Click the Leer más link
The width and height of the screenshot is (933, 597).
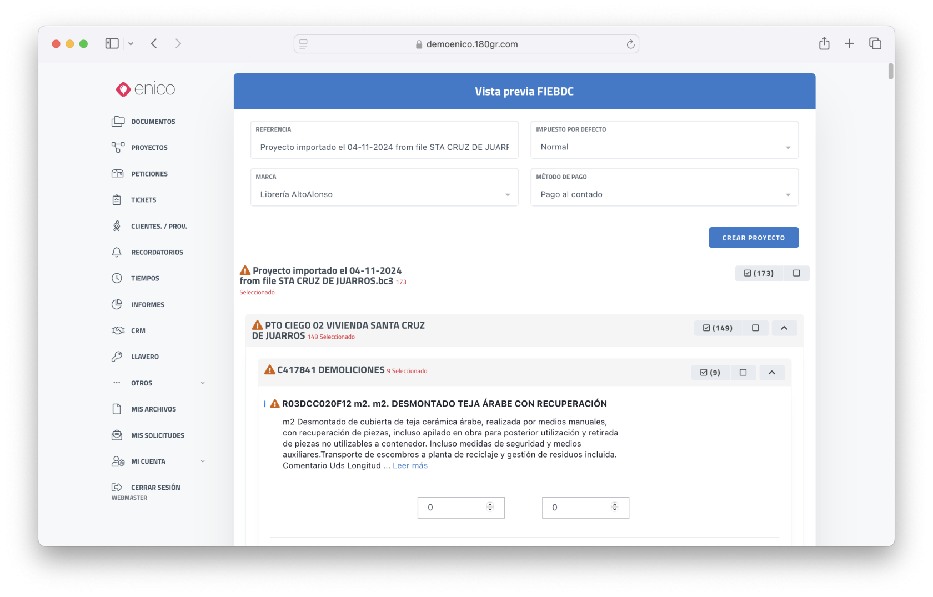(410, 466)
